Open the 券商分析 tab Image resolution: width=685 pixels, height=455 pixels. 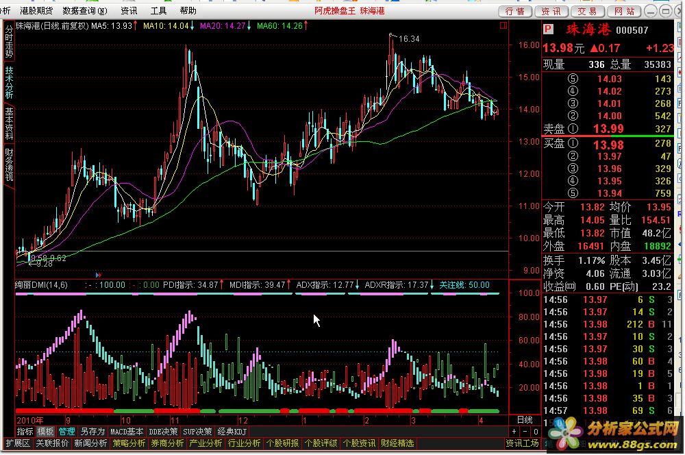point(167,443)
